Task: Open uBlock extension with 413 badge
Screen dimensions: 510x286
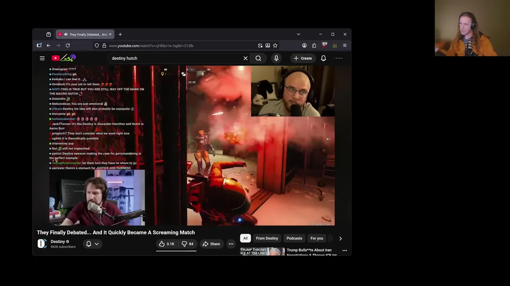Action: tap(324, 45)
